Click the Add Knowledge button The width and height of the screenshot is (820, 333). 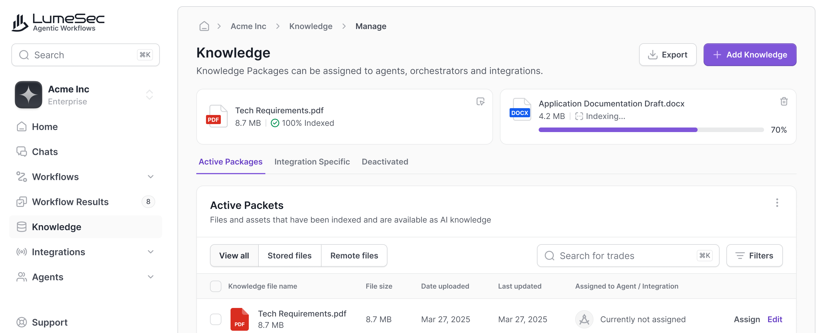[x=750, y=55]
